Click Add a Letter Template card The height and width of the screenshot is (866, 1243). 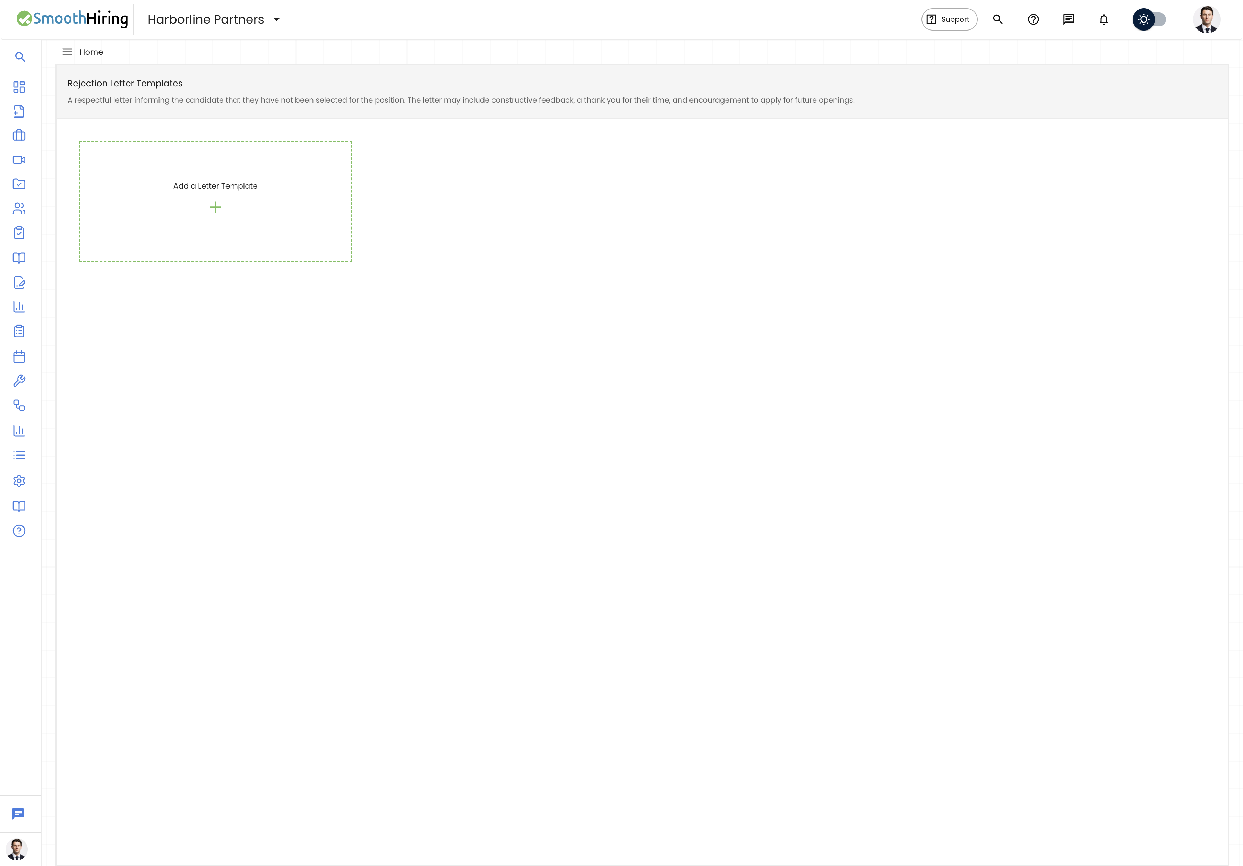pos(215,201)
